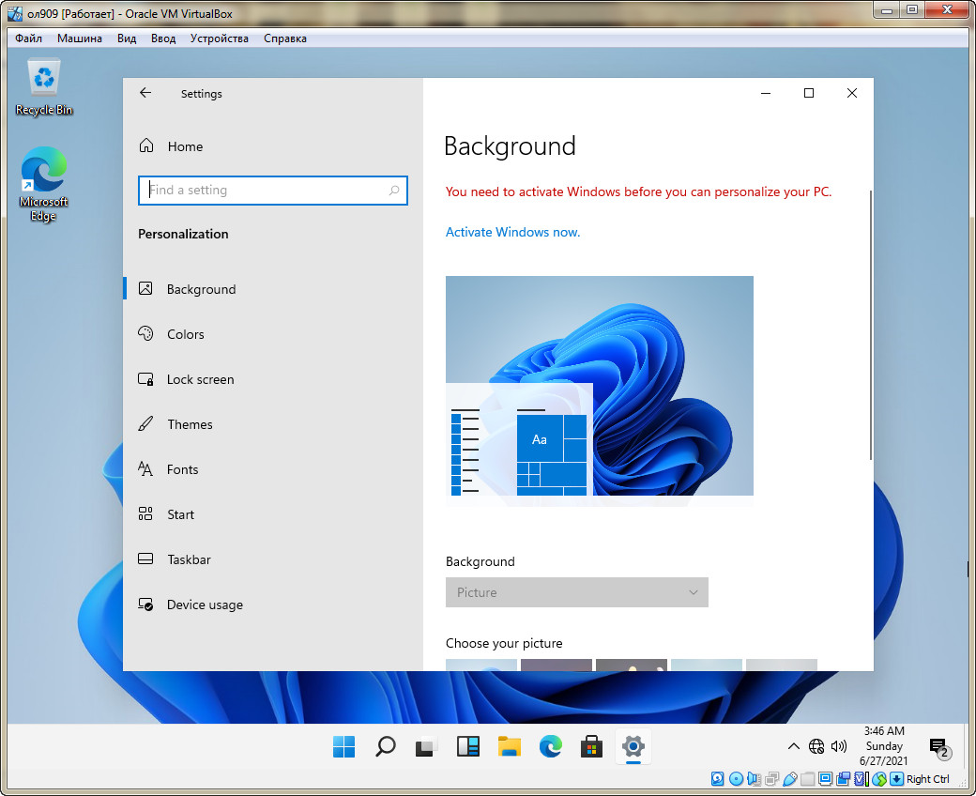Launch File Explorer from taskbar
976x796 pixels.
510,746
